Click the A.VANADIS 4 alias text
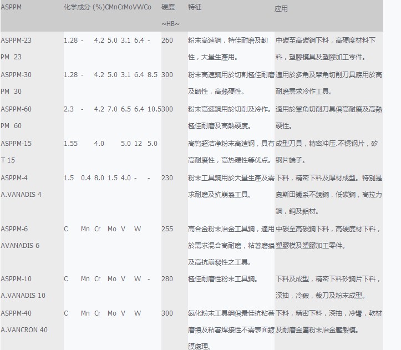Image resolution: width=401 pixels, height=350 pixels. tap(21, 195)
